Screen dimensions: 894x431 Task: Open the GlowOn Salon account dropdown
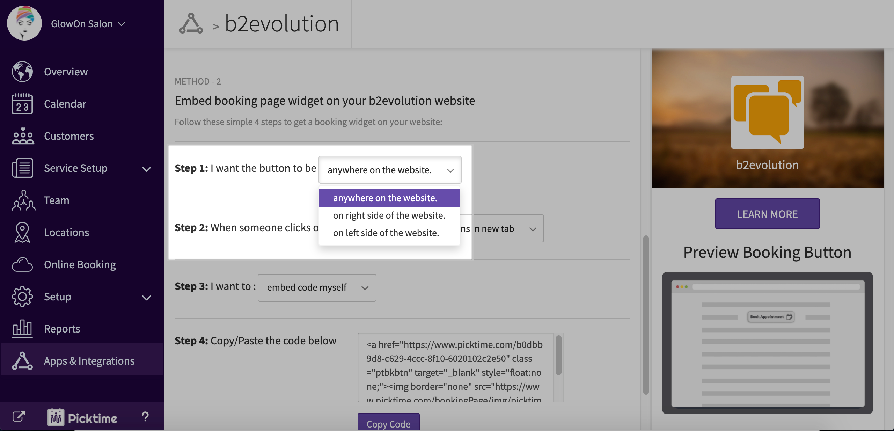point(88,24)
